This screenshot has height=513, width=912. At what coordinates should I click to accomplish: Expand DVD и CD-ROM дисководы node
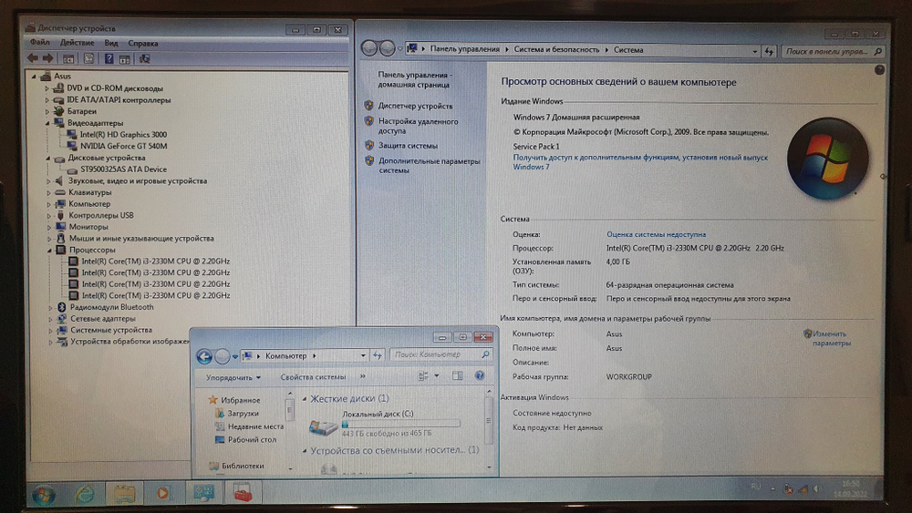pos(47,89)
